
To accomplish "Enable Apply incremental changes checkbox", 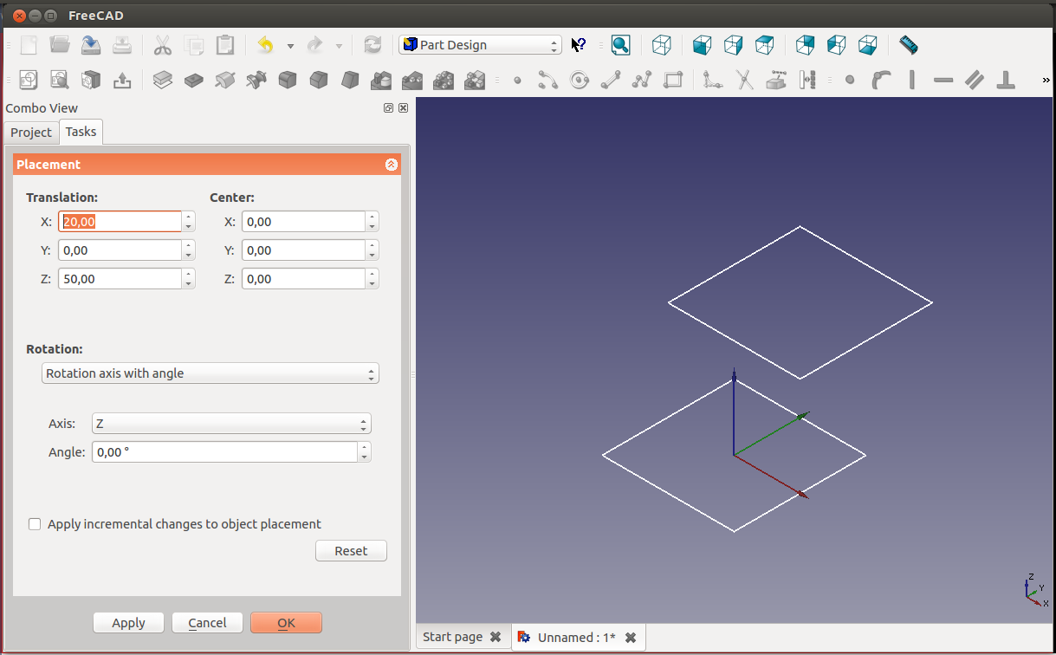I will [x=35, y=524].
